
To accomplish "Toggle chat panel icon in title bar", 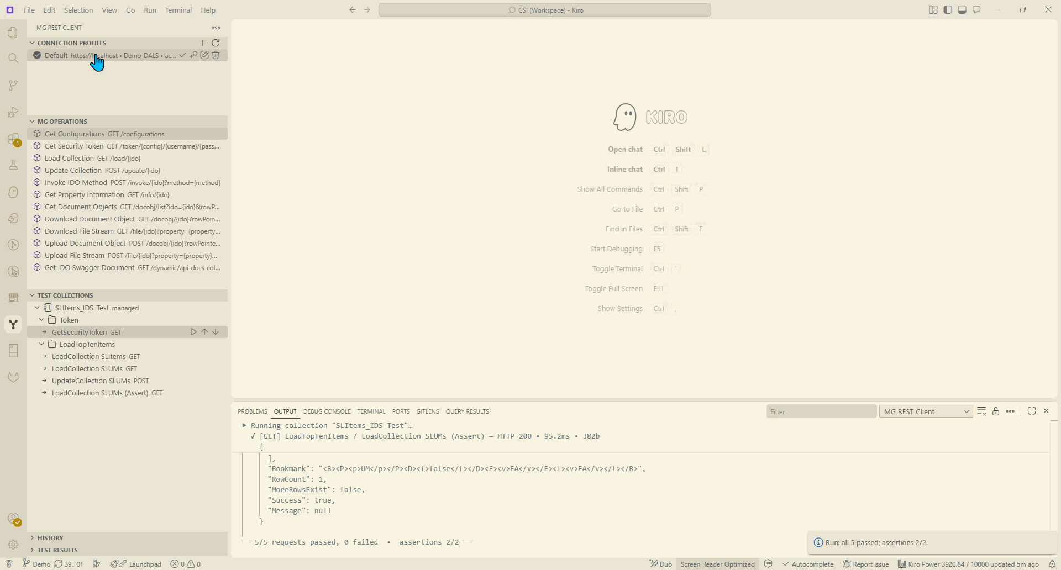I will (x=976, y=10).
